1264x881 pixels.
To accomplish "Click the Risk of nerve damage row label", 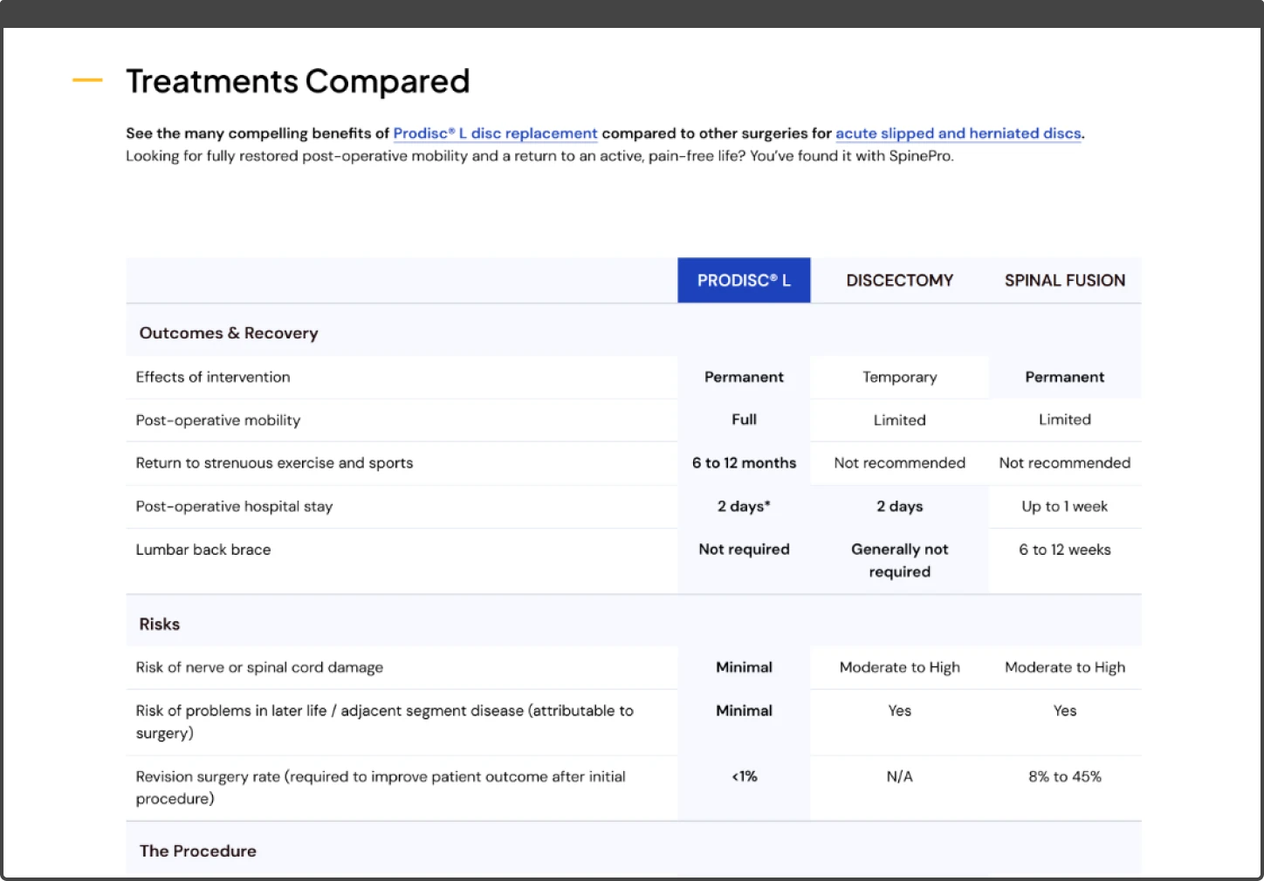I will point(259,667).
